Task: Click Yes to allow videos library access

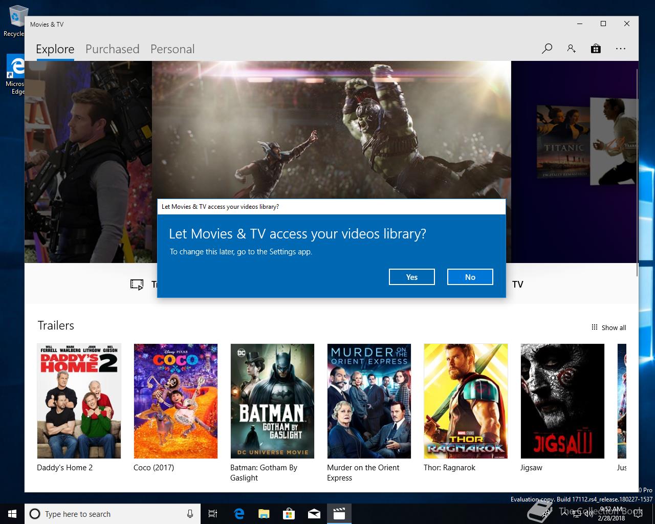Action: (412, 277)
